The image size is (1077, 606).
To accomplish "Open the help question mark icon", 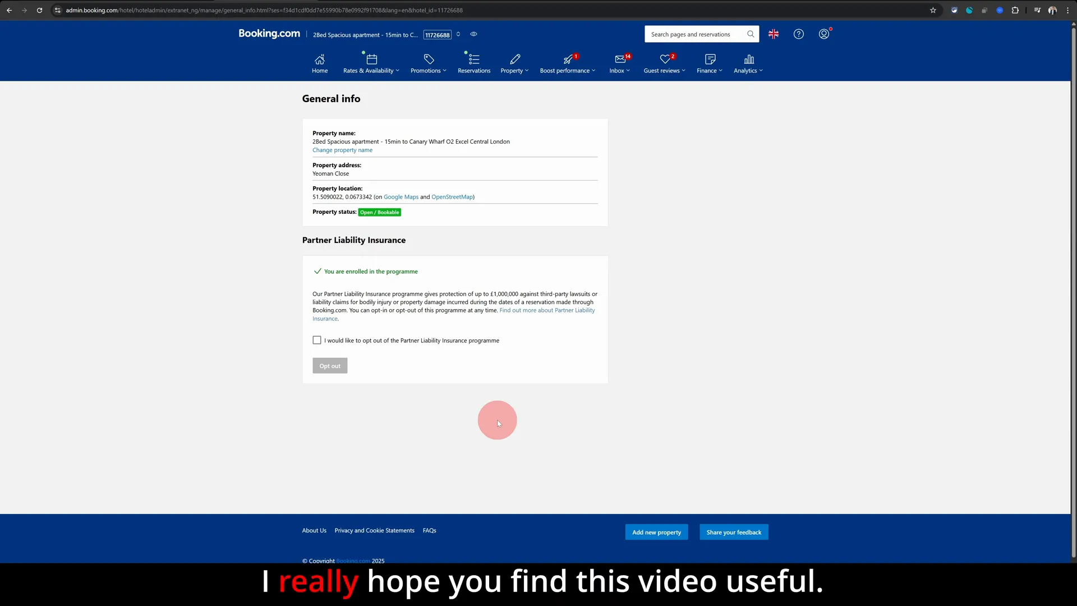I will pyautogui.click(x=799, y=34).
